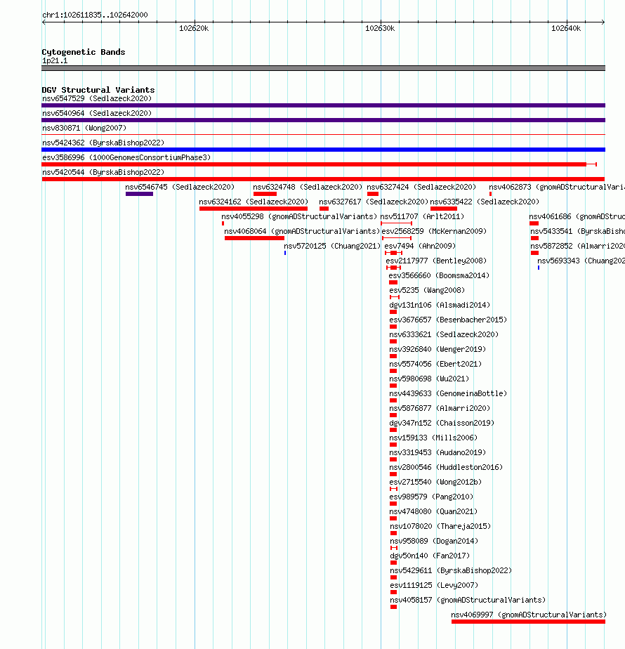Select nsv4068064 (gnomADStructuralVariants) label
This screenshot has width=625, height=649.
tap(302, 231)
